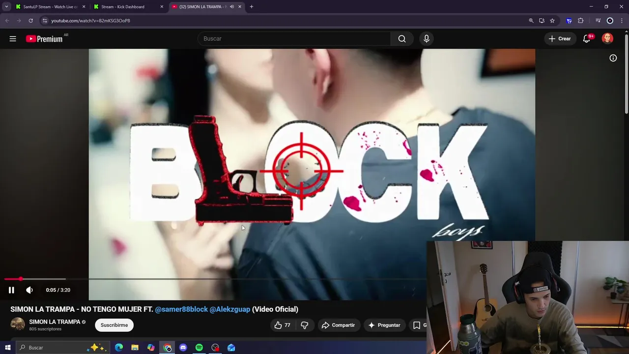
Task: Expand the tab search dropdown arrow
Action: coord(6,7)
